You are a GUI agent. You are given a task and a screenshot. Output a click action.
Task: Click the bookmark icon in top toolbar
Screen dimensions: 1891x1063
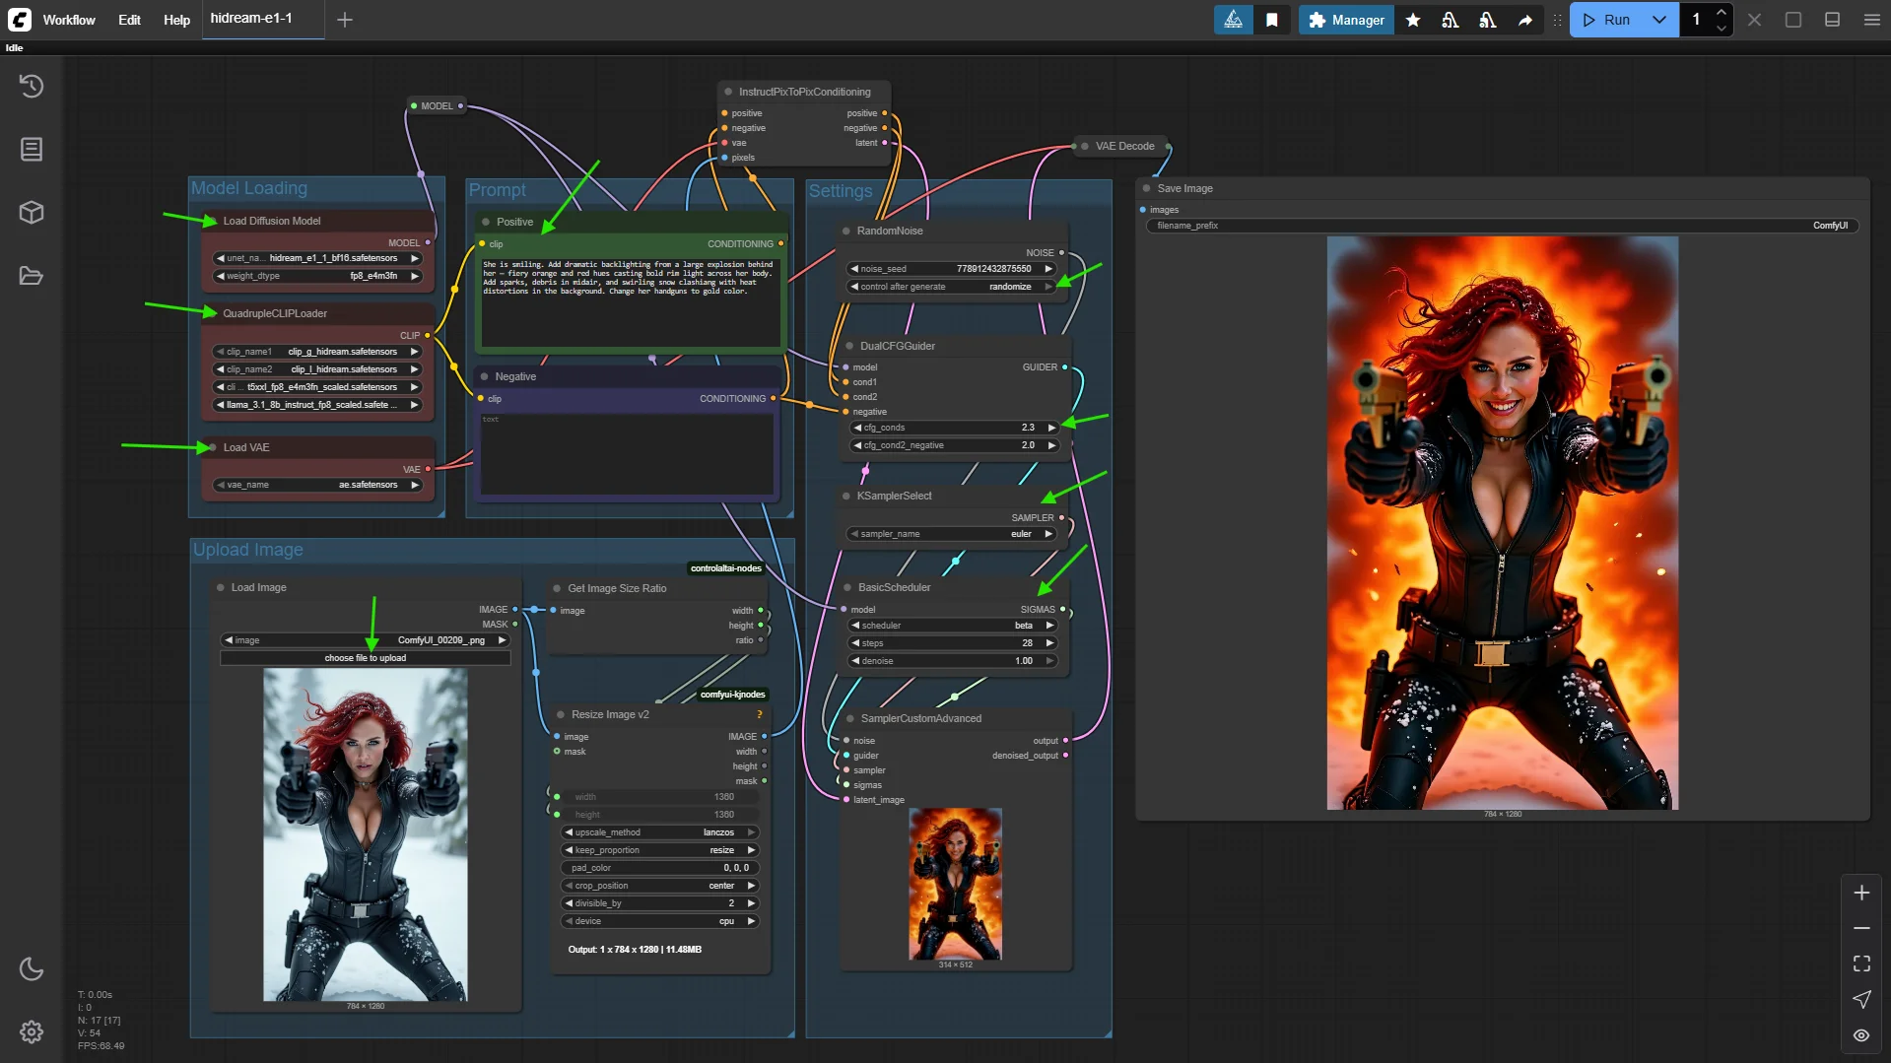(1272, 20)
